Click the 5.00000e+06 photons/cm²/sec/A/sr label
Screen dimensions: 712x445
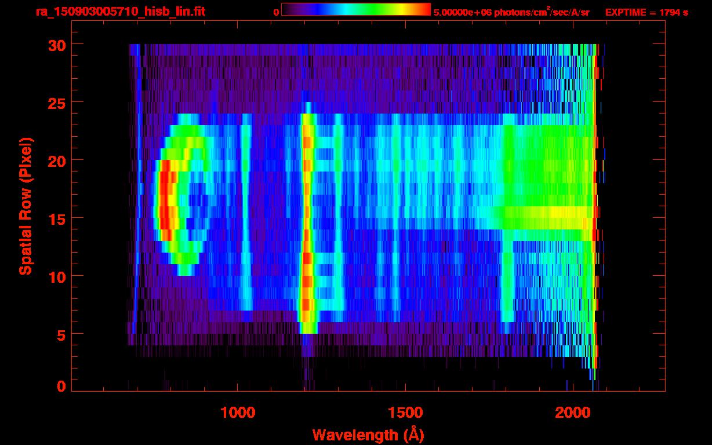pyautogui.click(x=511, y=12)
